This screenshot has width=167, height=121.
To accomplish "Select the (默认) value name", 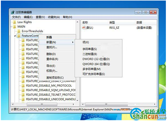I will (x=89, y=28).
